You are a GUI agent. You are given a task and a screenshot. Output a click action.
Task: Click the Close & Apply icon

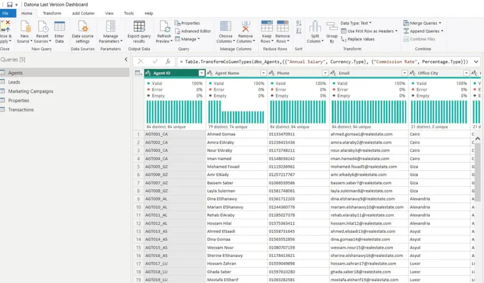(5, 27)
